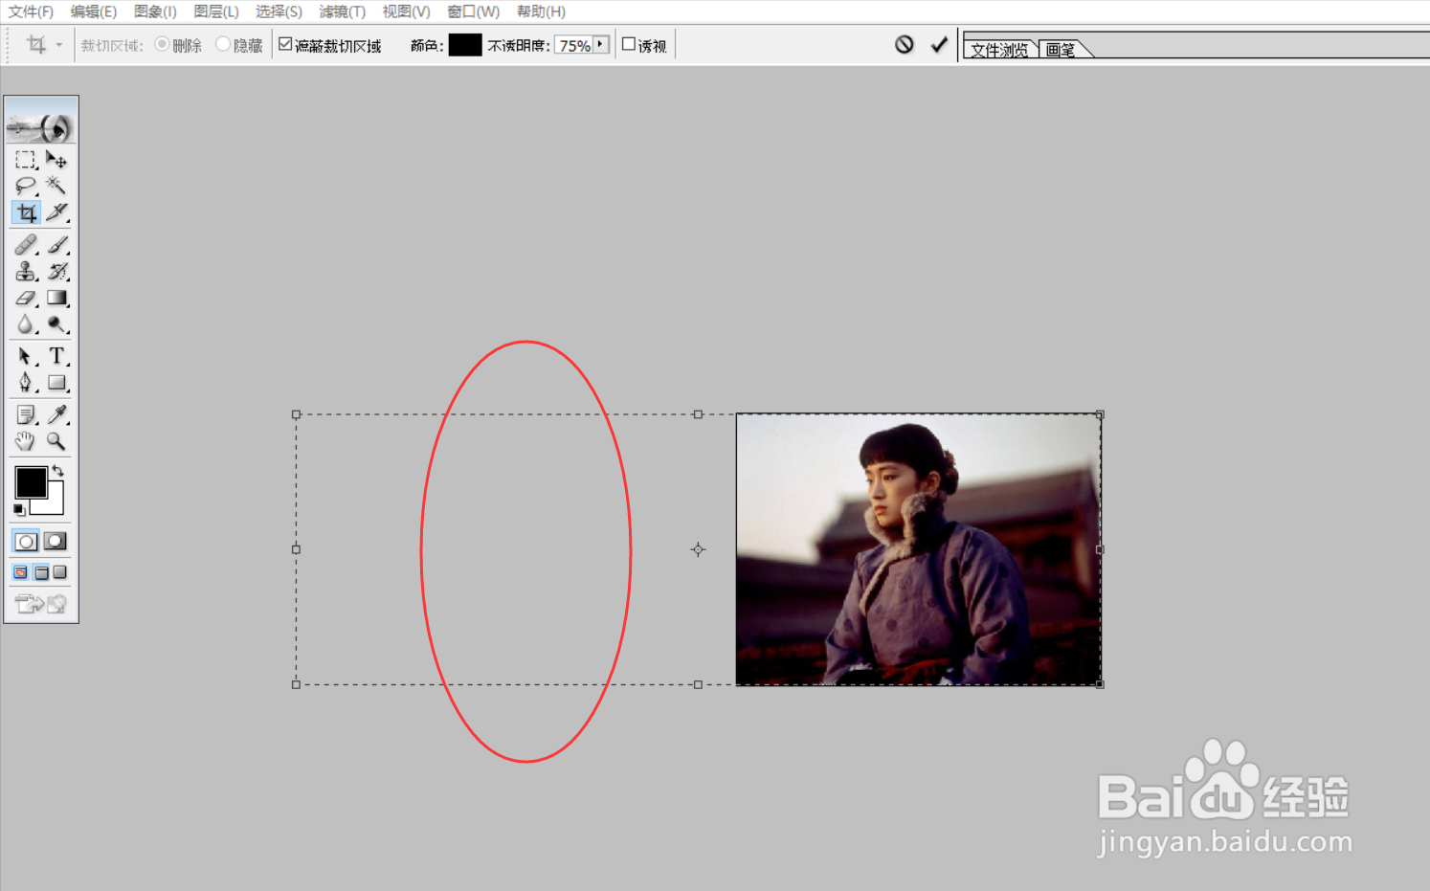Switch to Full Screen mode
The image size is (1430, 891).
pyautogui.click(x=60, y=572)
